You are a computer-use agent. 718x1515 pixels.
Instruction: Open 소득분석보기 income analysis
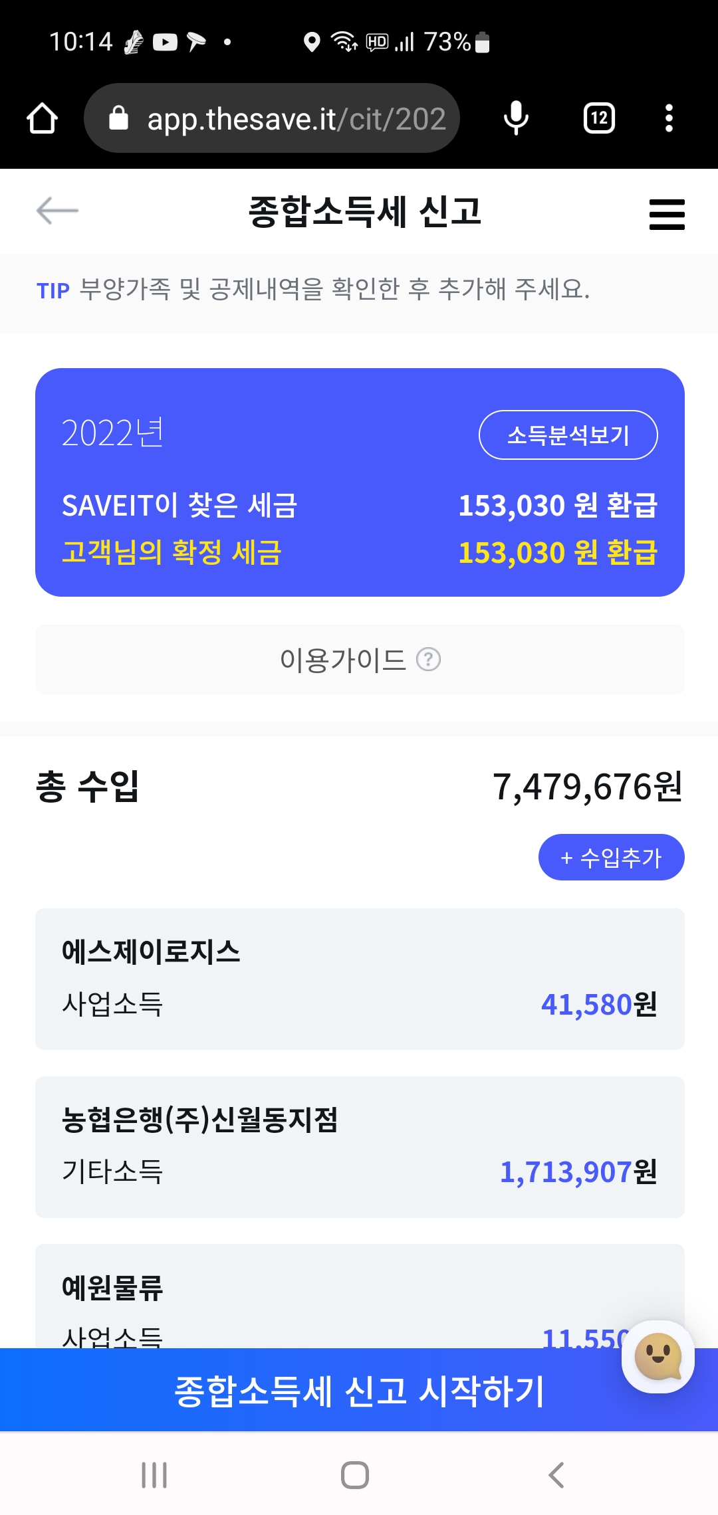point(568,435)
